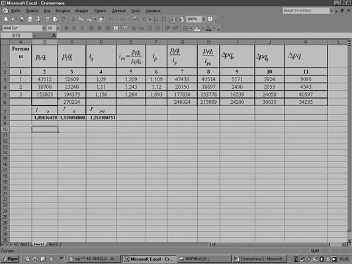
Task: Open the Формат menu
Action: point(82,11)
